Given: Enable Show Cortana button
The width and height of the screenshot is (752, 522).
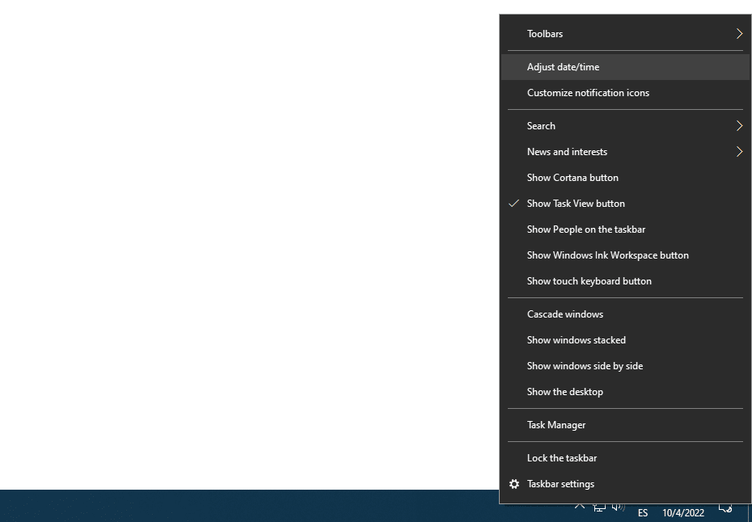Looking at the screenshot, I should pos(572,177).
